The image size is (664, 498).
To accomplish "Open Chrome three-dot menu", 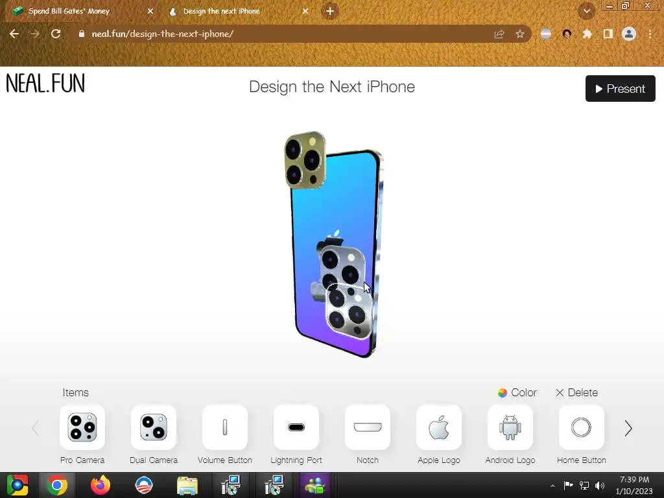I will (x=650, y=34).
